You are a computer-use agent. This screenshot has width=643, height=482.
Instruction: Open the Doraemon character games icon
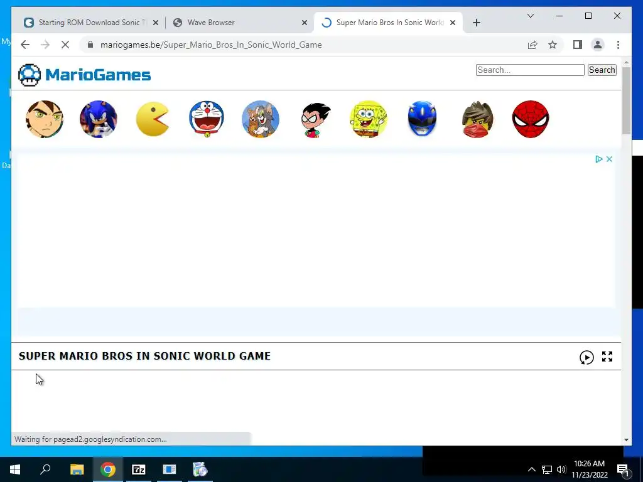[x=206, y=119]
